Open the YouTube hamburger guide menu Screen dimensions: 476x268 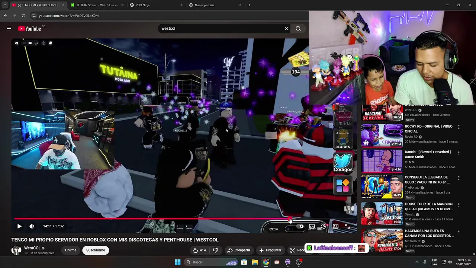click(9, 29)
